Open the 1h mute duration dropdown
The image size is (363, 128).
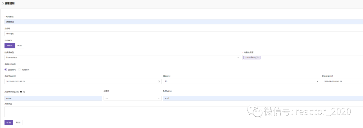click(241, 82)
